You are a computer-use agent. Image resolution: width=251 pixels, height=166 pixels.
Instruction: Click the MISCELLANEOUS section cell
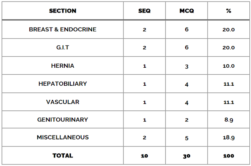click(63, 137)
